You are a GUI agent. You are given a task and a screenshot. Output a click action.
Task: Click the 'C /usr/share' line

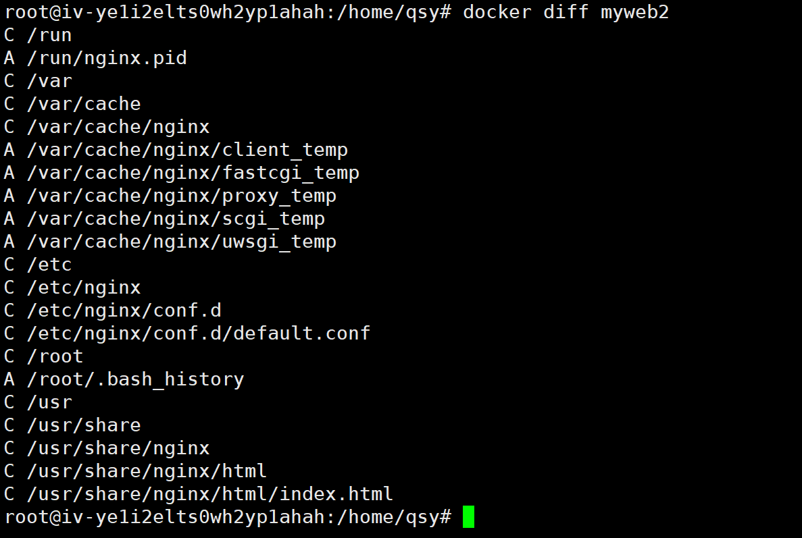tap(72, 425)
